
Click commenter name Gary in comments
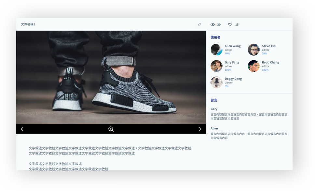(214, 109)
